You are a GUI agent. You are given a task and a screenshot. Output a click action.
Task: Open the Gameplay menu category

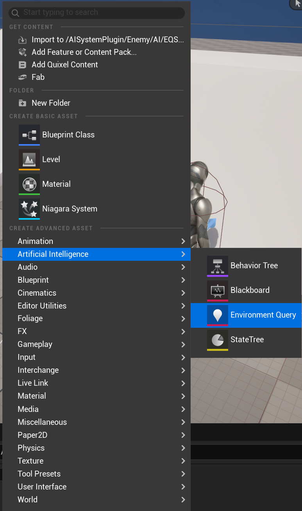click(35, 344)
